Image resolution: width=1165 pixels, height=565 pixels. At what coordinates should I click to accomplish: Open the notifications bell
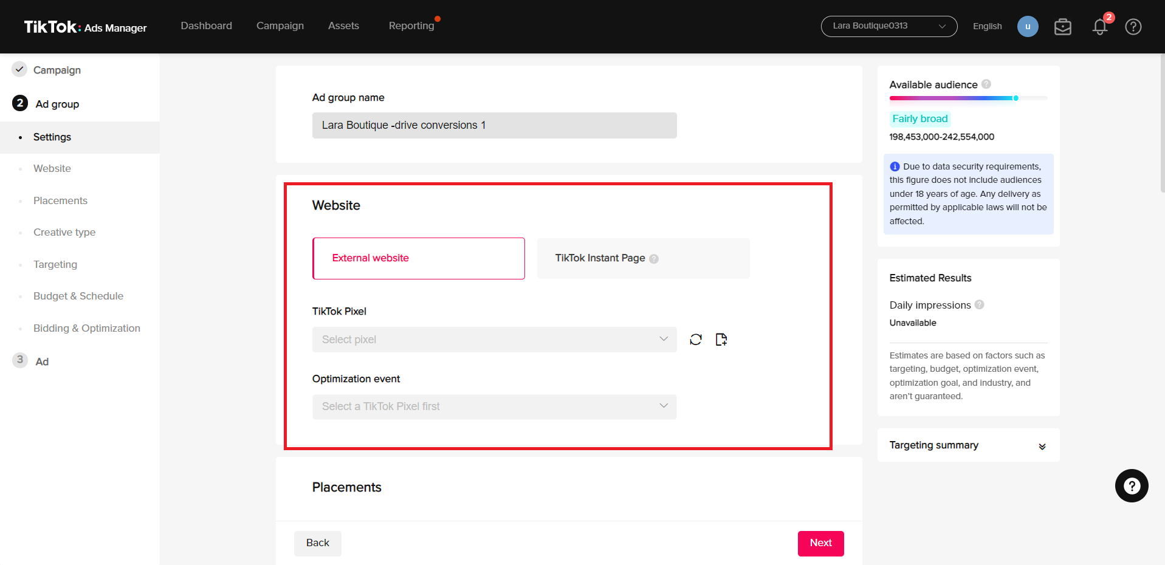[1099, 26]
